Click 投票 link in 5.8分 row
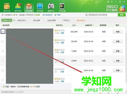The height and width of the screenshot is (94, 127). (x=62, y=81)
